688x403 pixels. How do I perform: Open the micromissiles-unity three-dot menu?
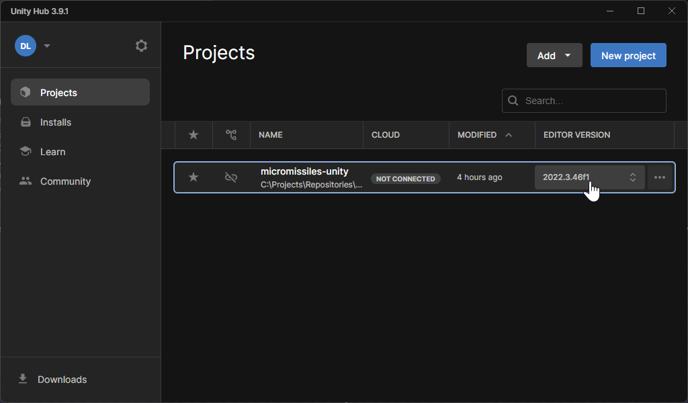click(x=660, y=177)
